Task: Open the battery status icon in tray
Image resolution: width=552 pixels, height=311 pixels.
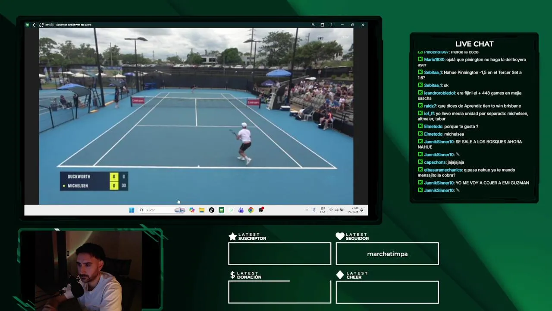Action: (x=341, y=210)
